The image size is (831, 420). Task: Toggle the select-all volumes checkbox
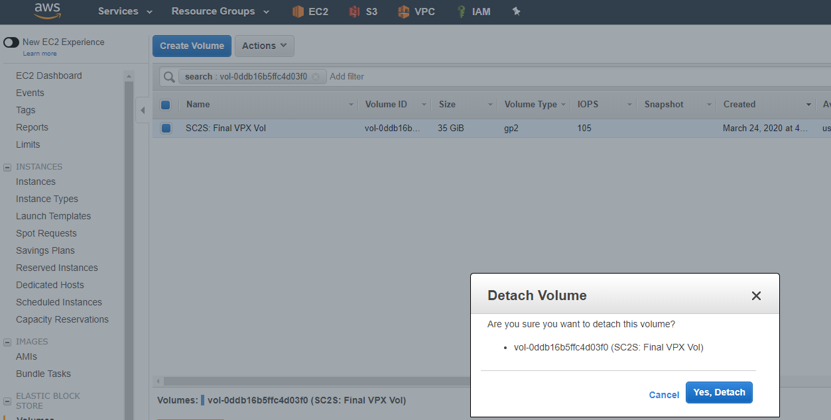point(166,105)
